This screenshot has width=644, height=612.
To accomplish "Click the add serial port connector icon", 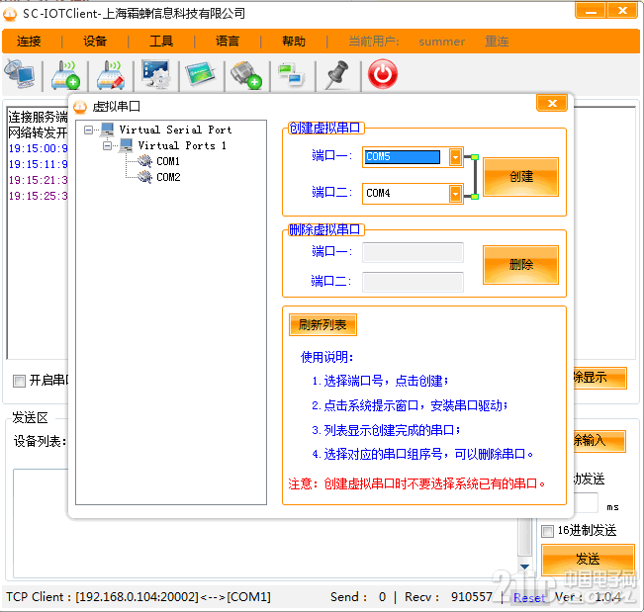I will point(246,75).
